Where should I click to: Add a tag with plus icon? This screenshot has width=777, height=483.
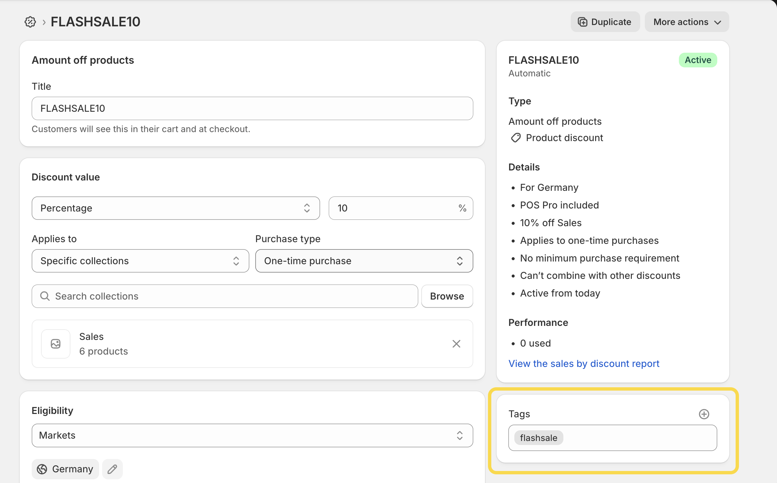[x=704, y=414]
